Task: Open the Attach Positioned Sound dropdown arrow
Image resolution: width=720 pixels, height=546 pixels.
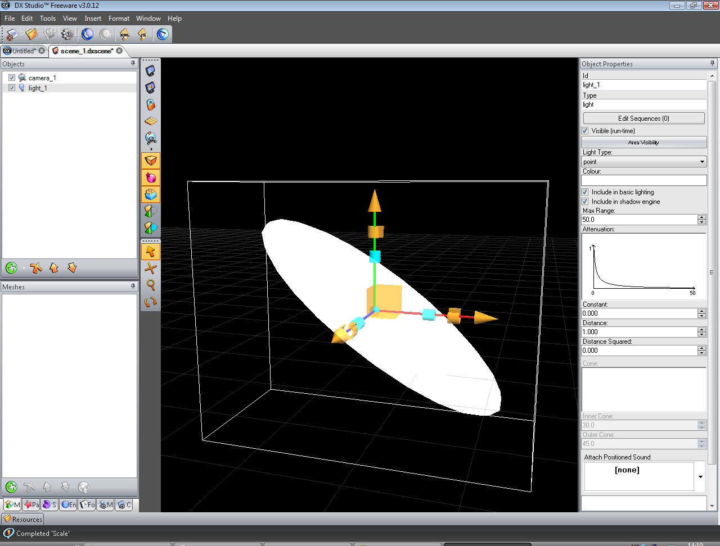Action: click(x=700, y=477)
